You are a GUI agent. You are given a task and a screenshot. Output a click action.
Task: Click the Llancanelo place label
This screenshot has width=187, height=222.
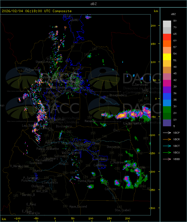(x=50, y=182)
